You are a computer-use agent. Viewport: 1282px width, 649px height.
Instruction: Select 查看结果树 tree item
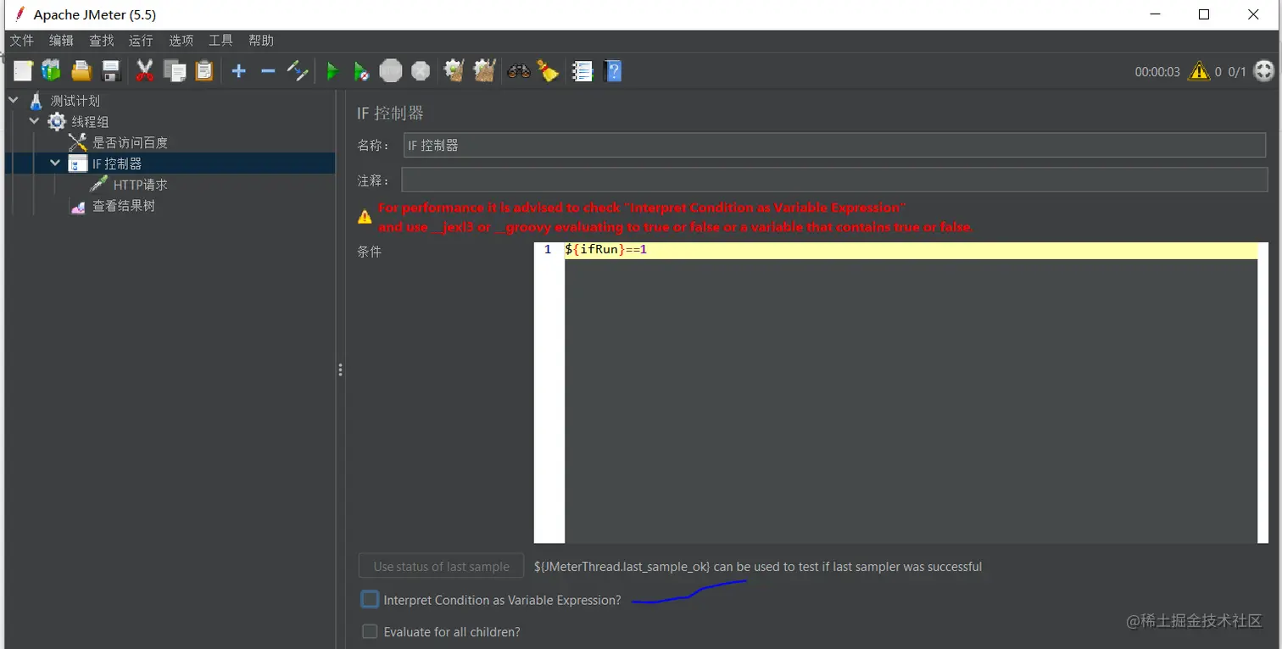[124, 206]
